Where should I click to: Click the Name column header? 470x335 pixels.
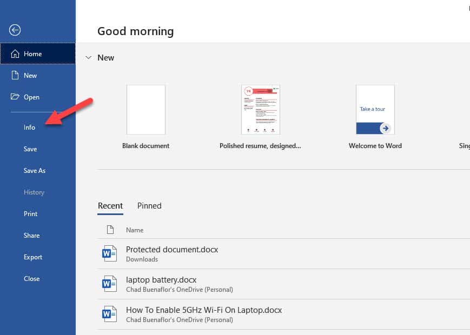click(135, 230)
